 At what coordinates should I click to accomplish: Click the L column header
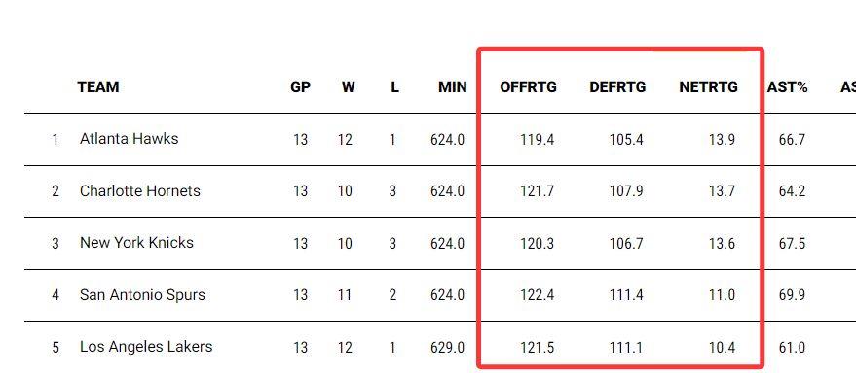[x=394, y=87]
